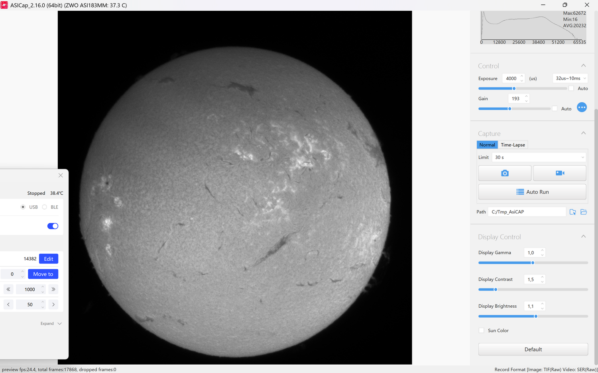Click the solar disk preview image
This screenshot has width=598, height=373.
(x=235, y=201)
